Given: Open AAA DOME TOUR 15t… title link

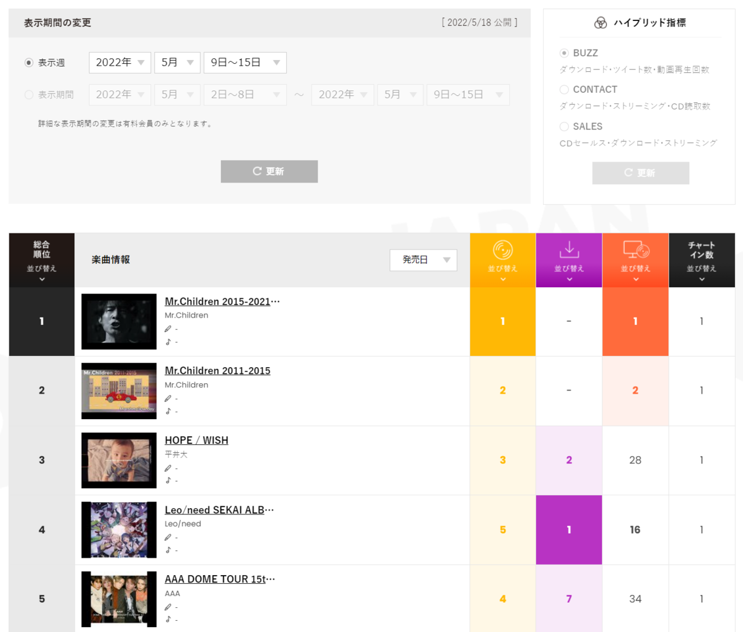Looking at the screenshot, I should [220, 579].
